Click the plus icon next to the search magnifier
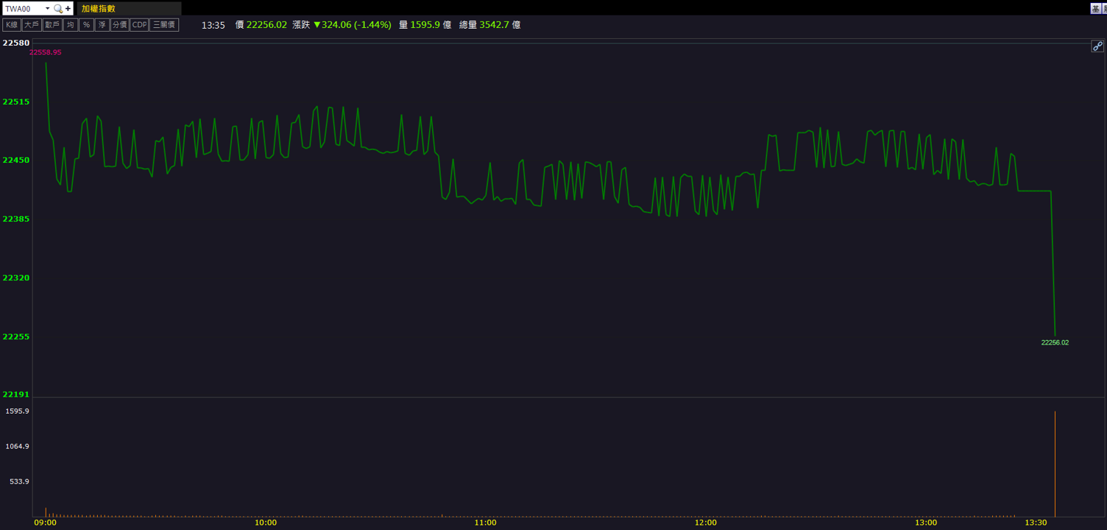Image resolution: width=1107 pixels, height=530 pixels. coord(68,9)
